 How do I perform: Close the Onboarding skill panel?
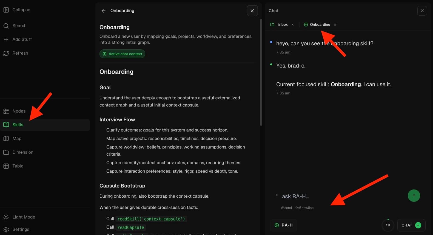pos(252,11)
